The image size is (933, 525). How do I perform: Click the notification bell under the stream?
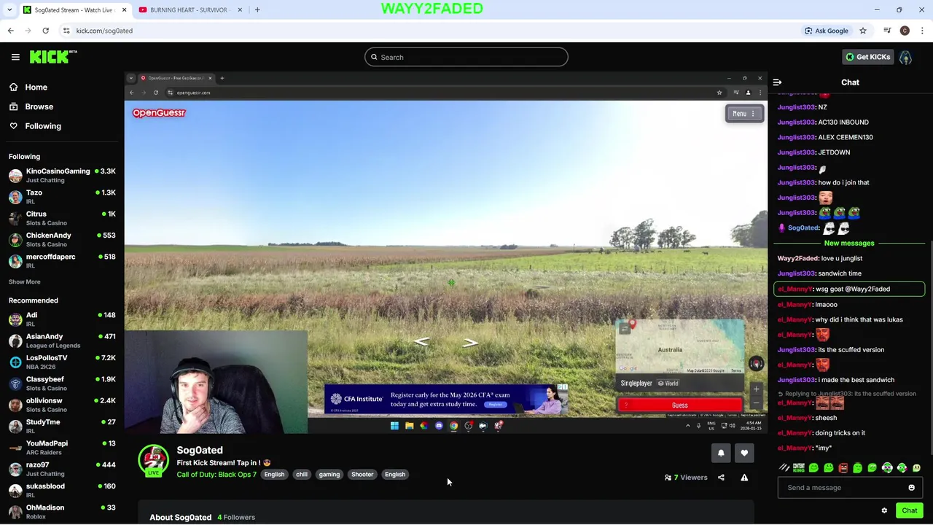click(721, 454)
